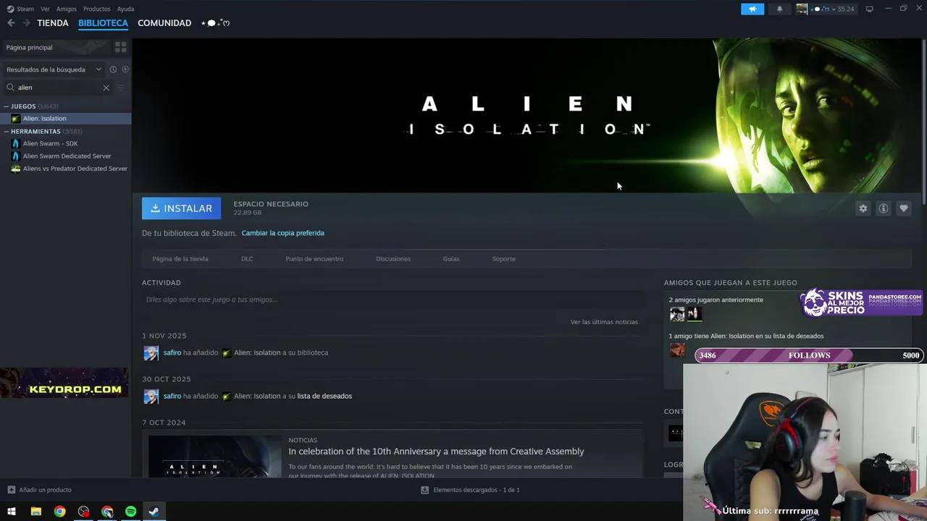Open Punto de encuentro link
The height and width of the screenshot is (521, 927).
[314, 258]
